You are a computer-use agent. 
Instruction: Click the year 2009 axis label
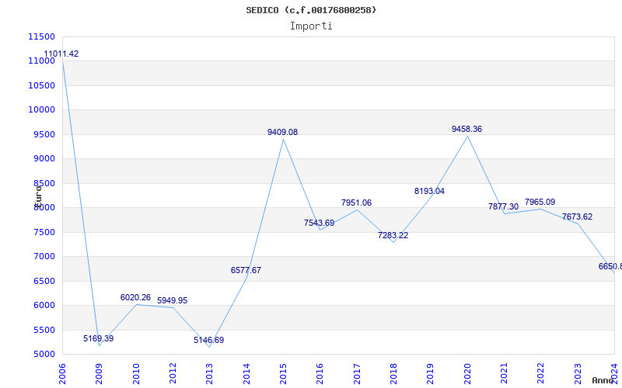coord(100,373)
